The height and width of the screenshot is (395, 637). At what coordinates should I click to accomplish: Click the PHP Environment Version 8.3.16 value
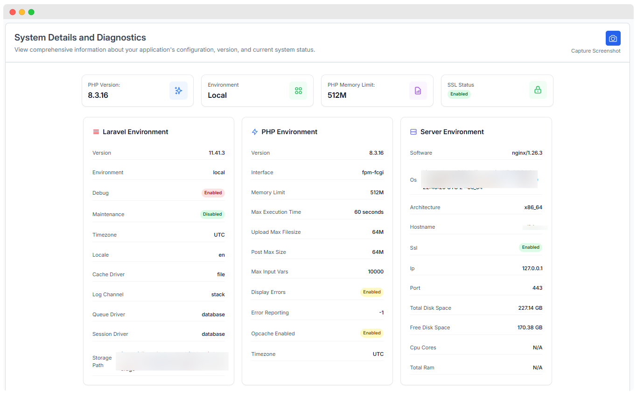[376, 153]
